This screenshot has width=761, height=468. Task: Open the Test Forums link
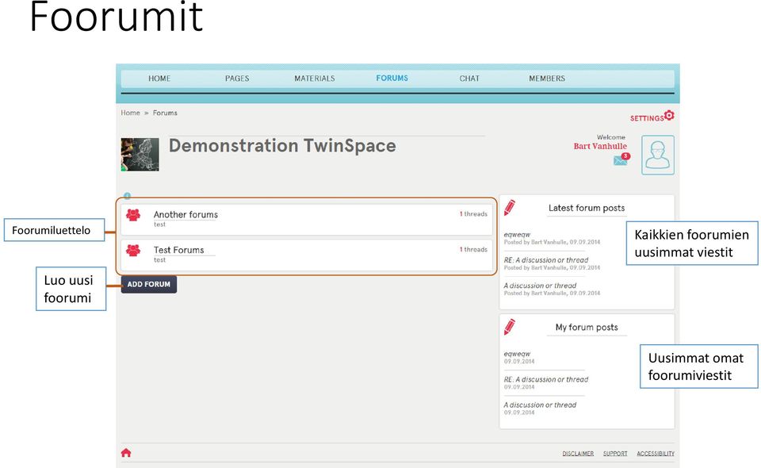178,250
